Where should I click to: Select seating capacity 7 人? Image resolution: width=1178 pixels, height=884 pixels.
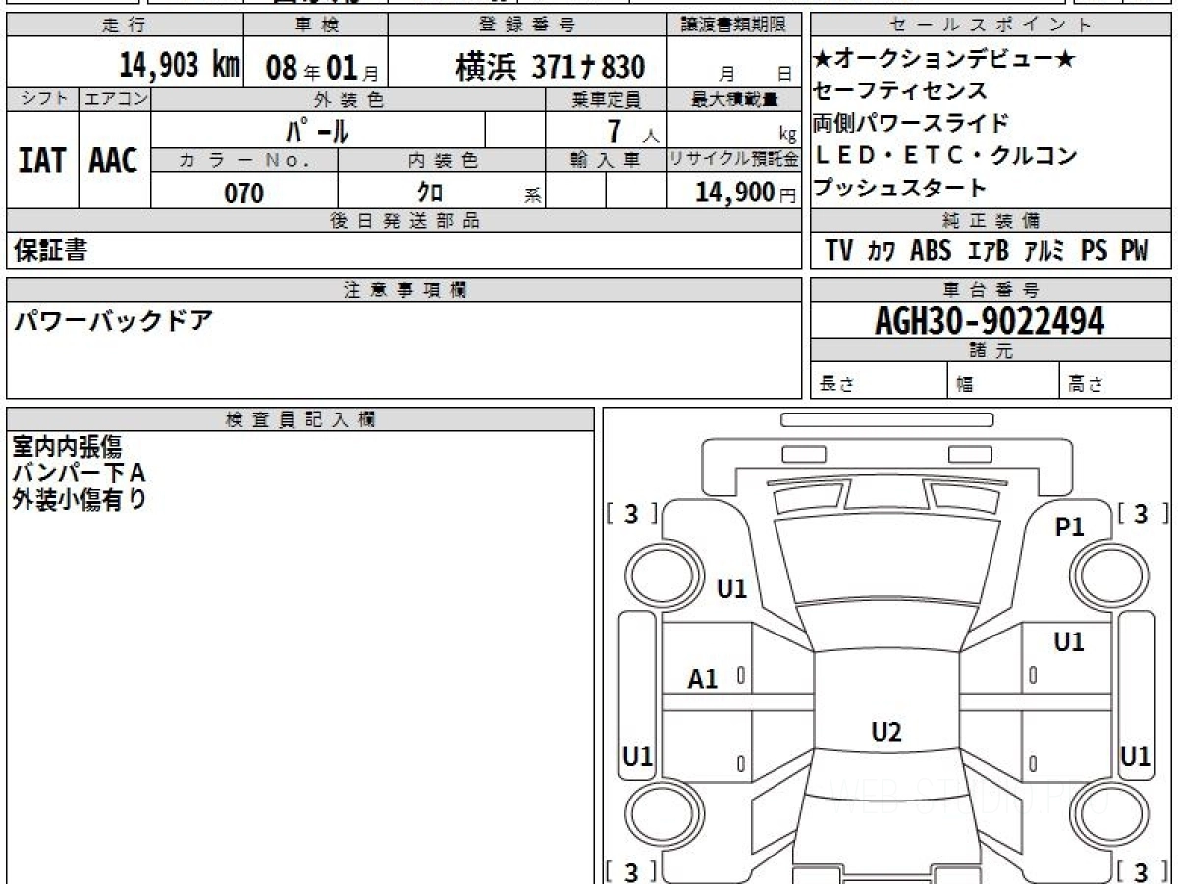[x=632, y=131]
